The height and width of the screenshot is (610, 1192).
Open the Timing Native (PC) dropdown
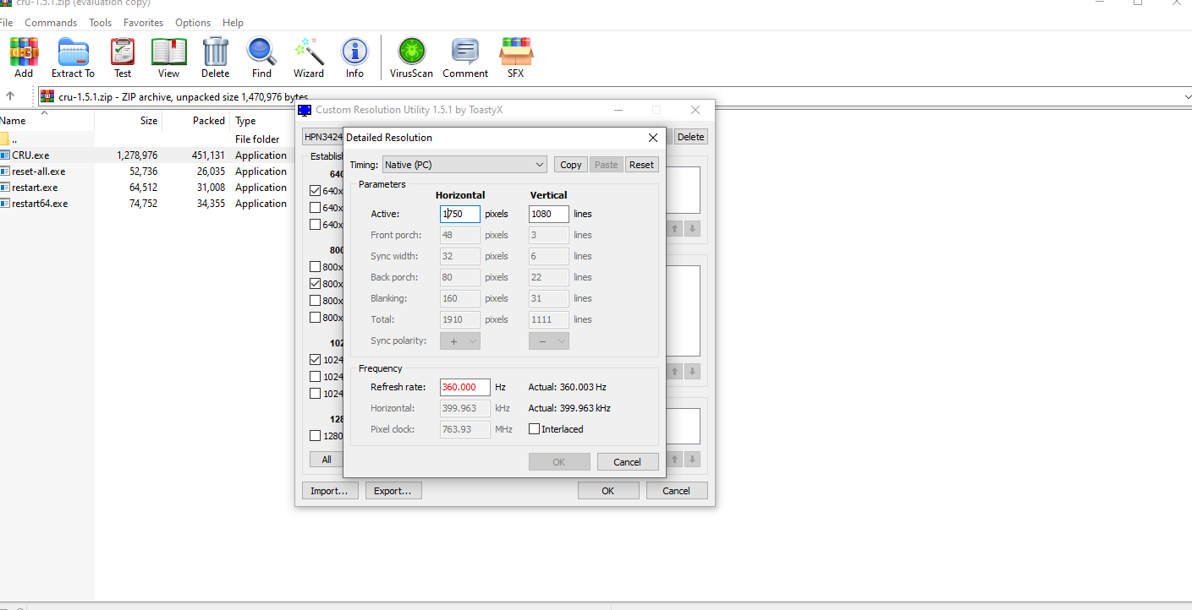464,165
